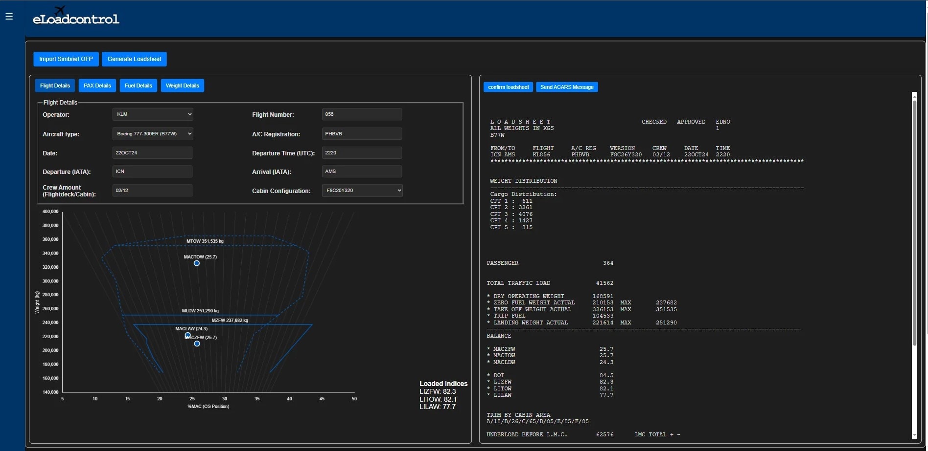The image size is (928, 451).
Task: Expand the Cabin Configuration dropdown
Action: coord(362,191)
